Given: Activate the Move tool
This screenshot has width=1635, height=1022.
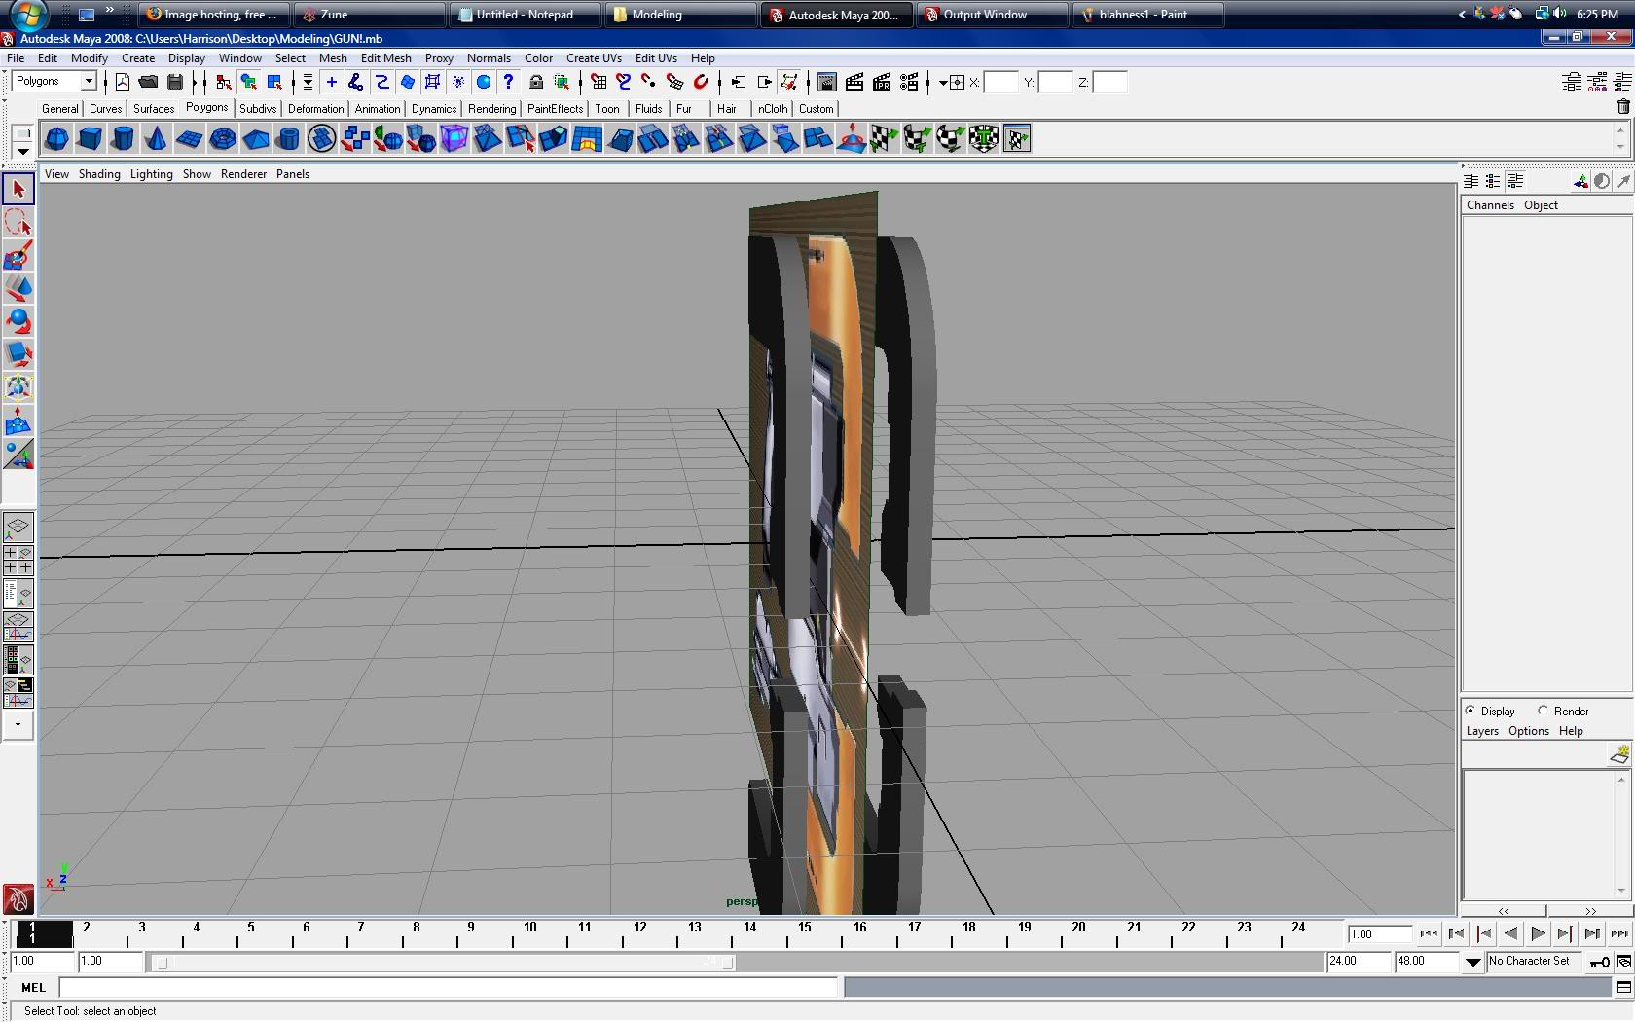Looking at the screenshot, I should pyautogui.click(x=18, y=289).
